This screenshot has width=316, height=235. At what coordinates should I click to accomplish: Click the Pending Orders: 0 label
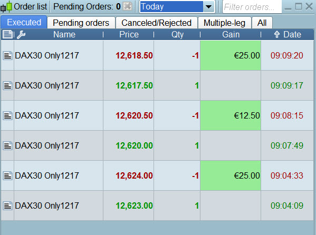click(x=87, y=7)
